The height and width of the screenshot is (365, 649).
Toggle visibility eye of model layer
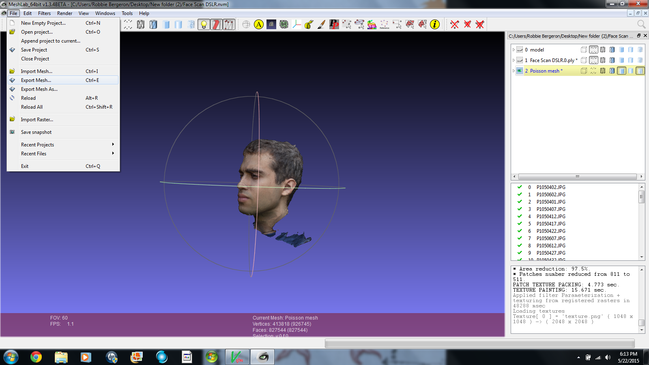click(x=520, y=49)
